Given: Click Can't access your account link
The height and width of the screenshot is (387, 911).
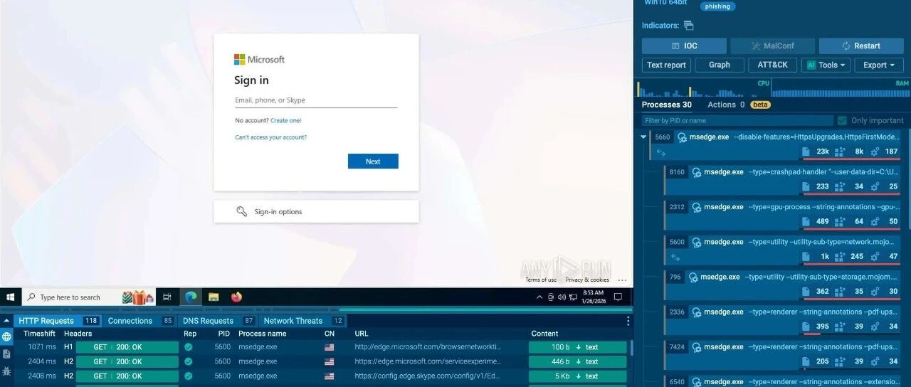Looking at the screenshot, I should [271, 137].
